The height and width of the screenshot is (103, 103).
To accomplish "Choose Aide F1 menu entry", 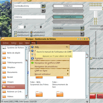I will point(50,47).
